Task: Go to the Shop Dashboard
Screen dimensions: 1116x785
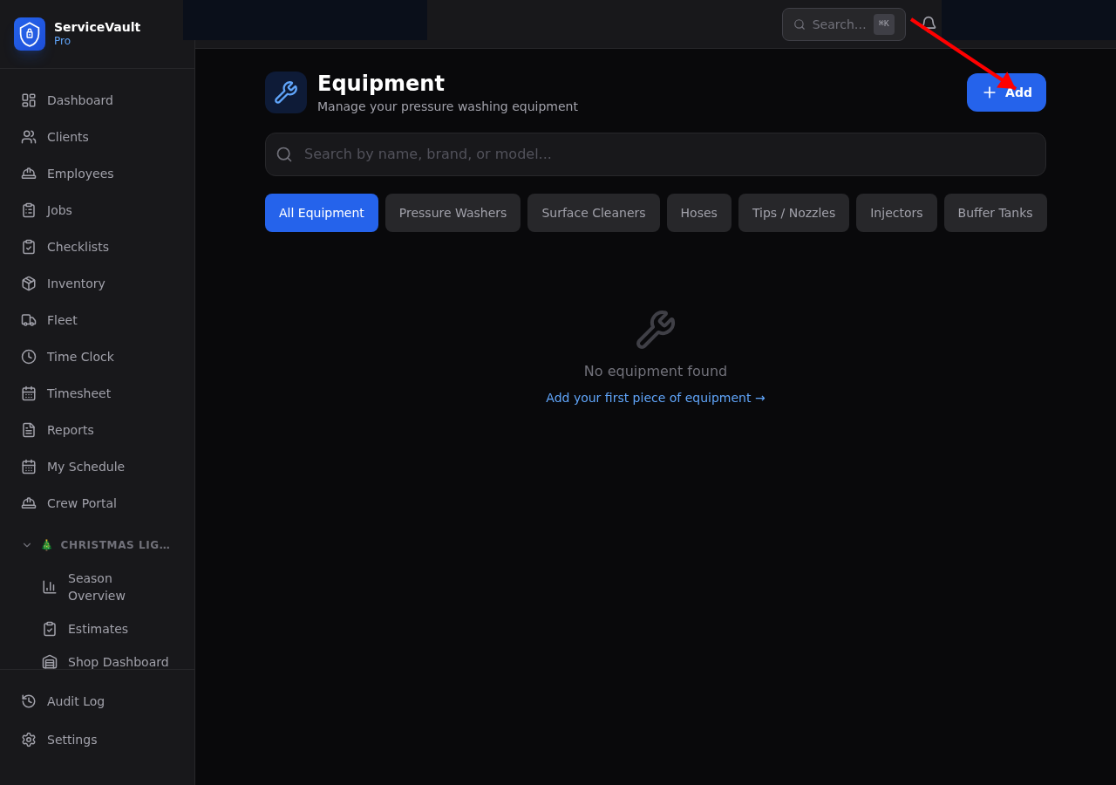Action: click(x=118, y=662)
